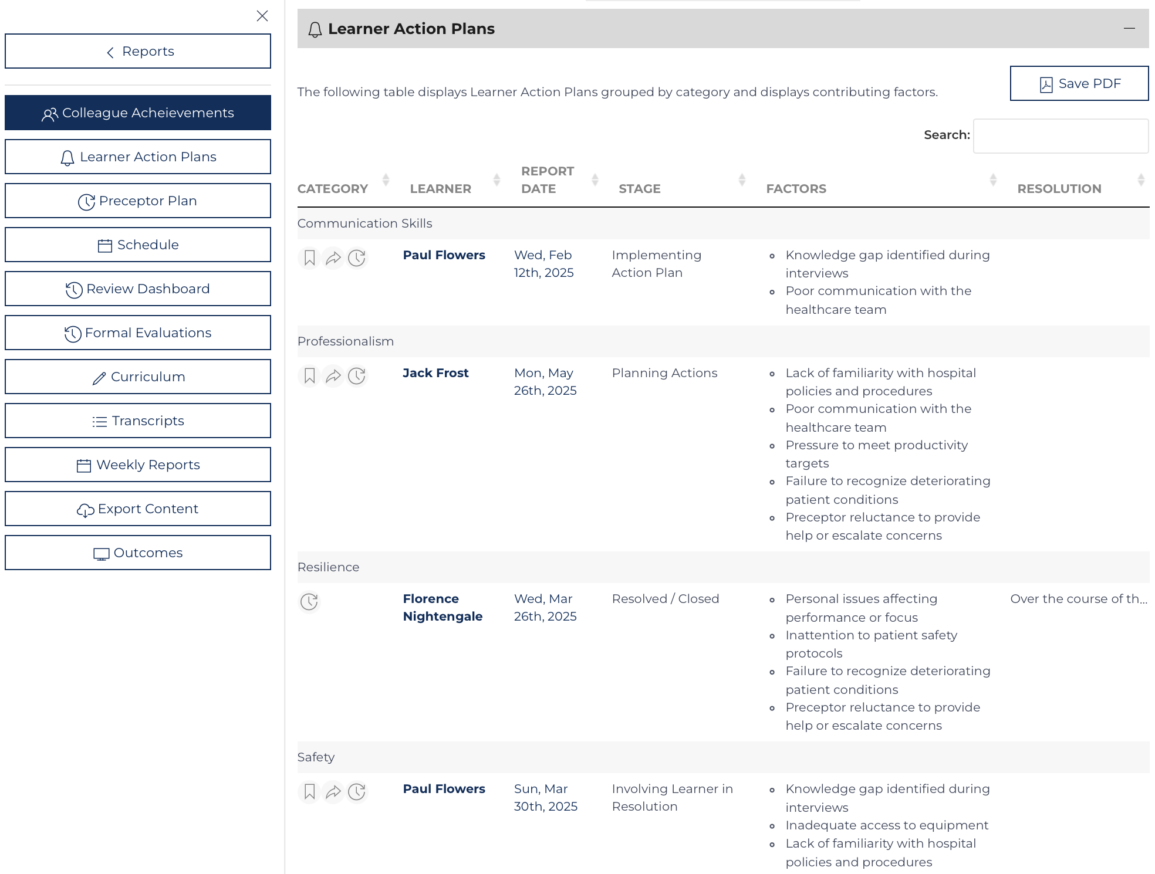This screenshot has height=874, width=1155.
Task: Open Colleague Acheievements section
Action: click(138, 113)
